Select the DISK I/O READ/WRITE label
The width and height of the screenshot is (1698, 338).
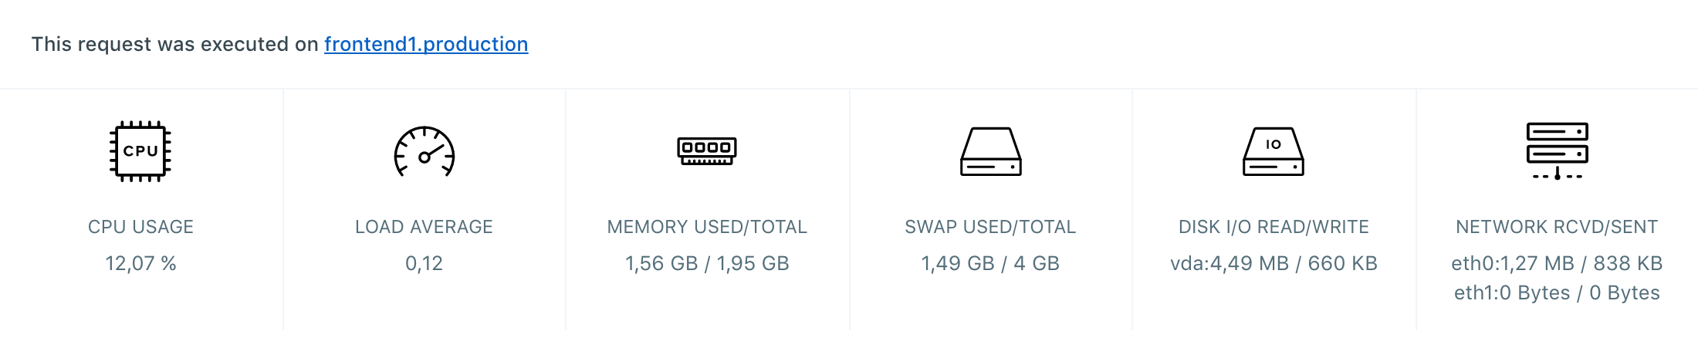coord(1273,227)
